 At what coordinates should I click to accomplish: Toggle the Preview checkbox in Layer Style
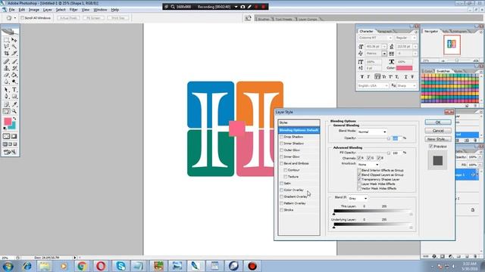(x=431, y=146)
